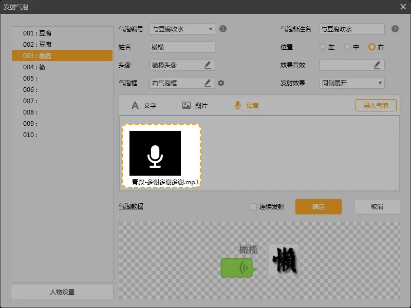Click green voice bubble in preview
Screen dimensions: 411x308
point(238,268)
